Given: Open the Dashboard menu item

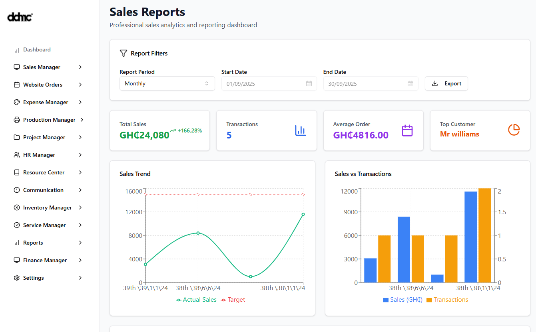Looking at the screenshot, I should pyautogui.click(x=37, y=50).
